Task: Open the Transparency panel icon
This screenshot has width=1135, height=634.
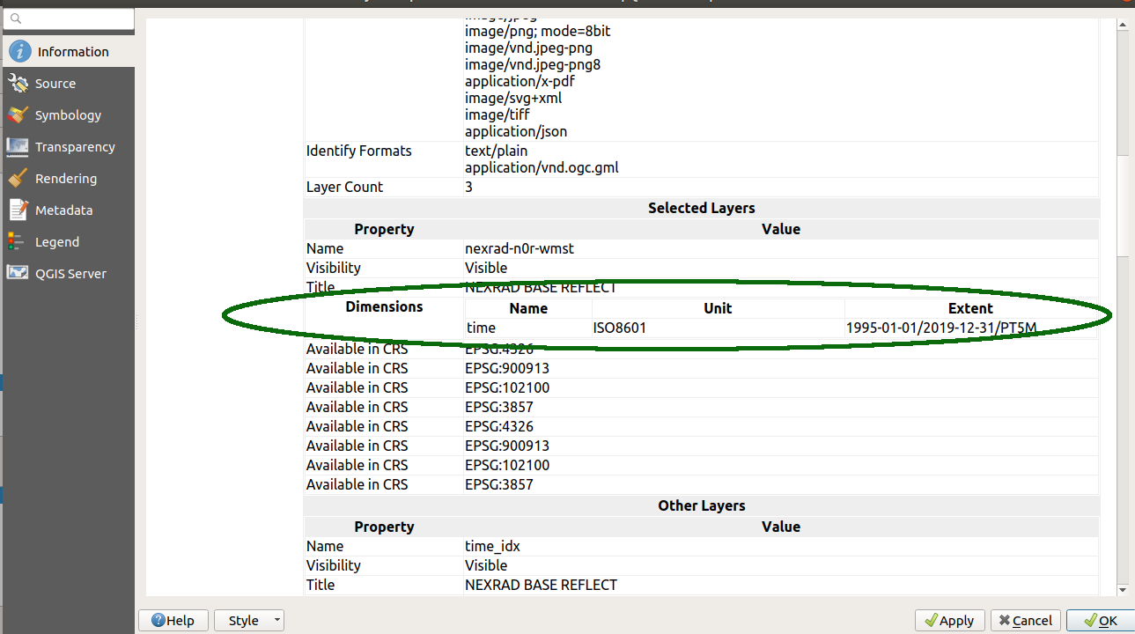Action: tap(18, 147)
